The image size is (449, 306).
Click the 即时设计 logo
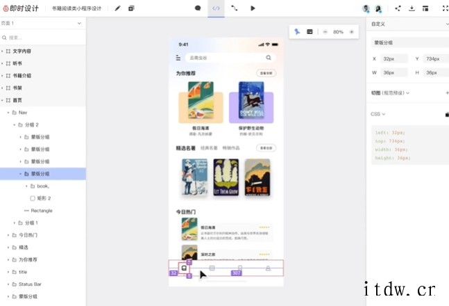pos(21,8)
